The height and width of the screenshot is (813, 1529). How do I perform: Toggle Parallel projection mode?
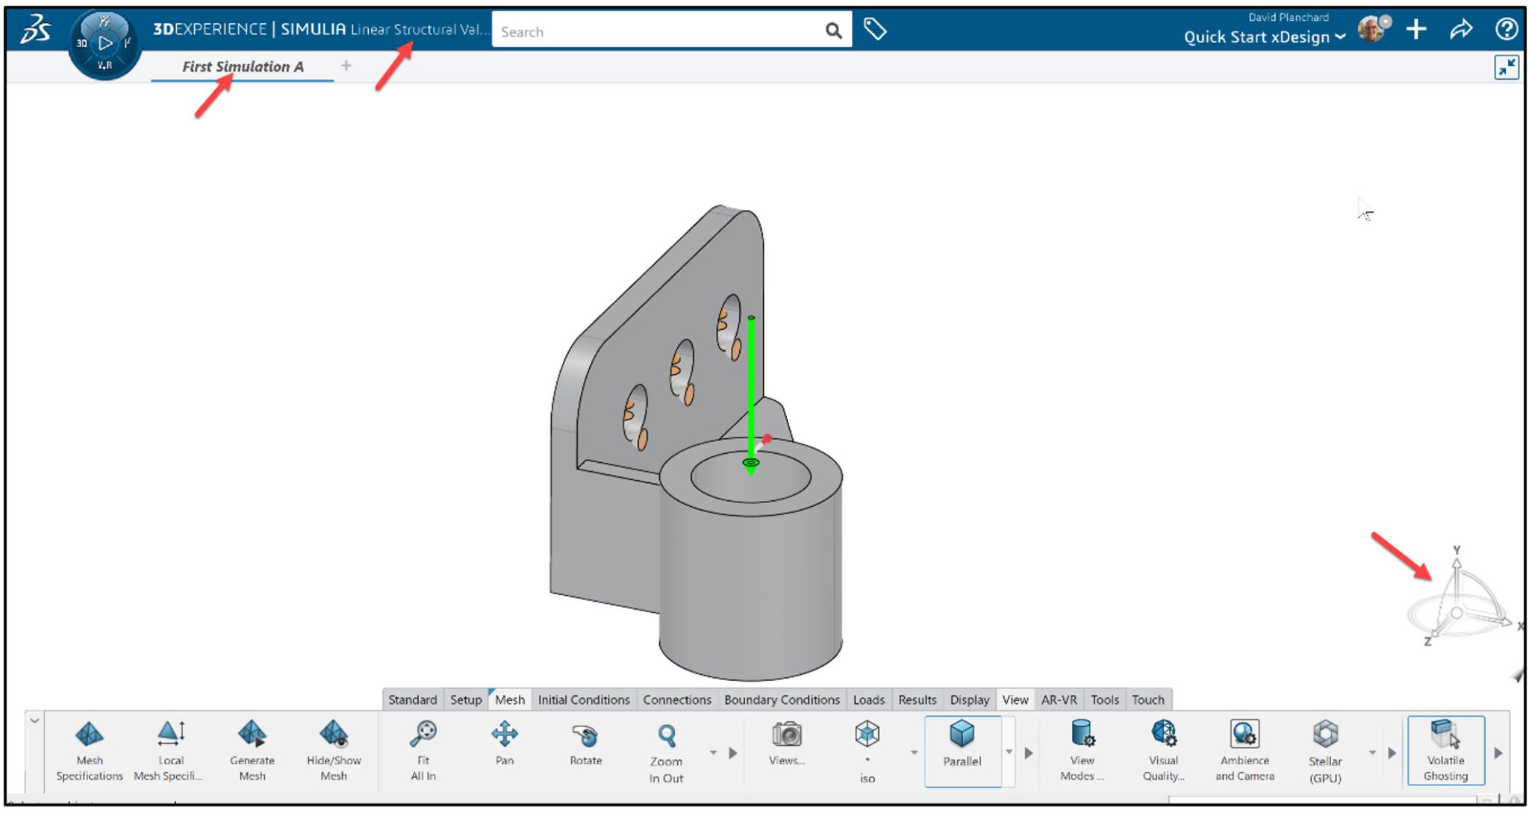pyautogui.click(x=962, y=749)
